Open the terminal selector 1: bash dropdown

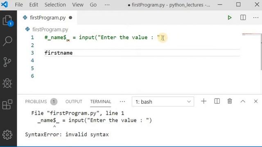point(163,102)
